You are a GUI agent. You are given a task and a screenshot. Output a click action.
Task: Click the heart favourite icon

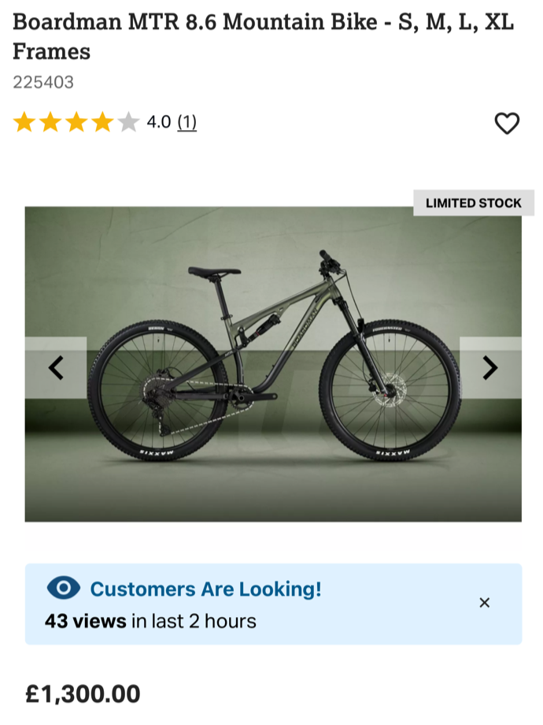[506, 122]
